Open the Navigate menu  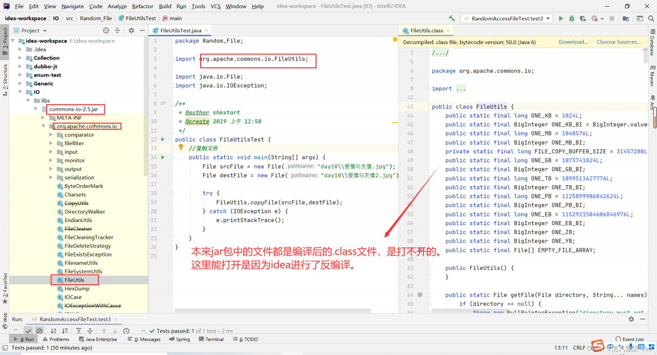click(x=72, y=6)
